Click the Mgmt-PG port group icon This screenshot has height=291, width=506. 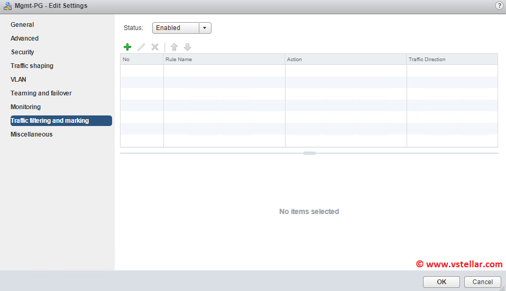coord(7,6)
